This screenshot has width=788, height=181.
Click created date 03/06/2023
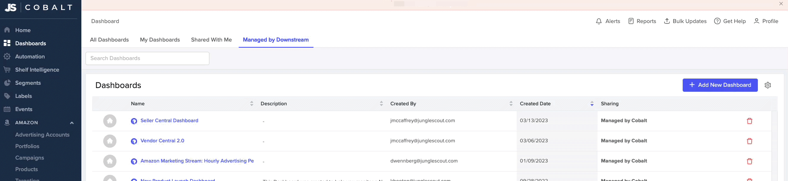(534, 141)
